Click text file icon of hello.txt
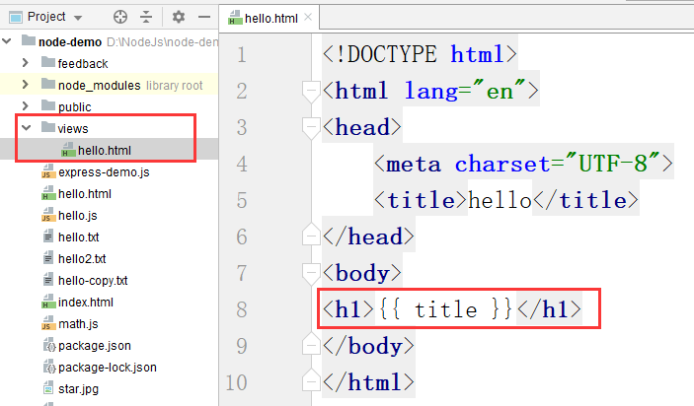The height and width of the screenshot is (406, 694). click(x=48, y=237)
